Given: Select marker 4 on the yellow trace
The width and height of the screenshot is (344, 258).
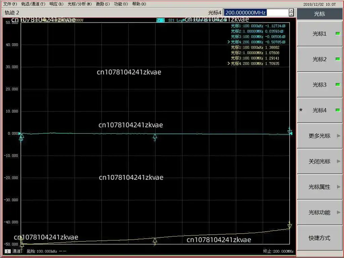Looking at the screenshot, I should [x=290, y=226].
